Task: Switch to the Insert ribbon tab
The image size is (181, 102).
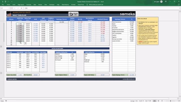Action: point(14,5)
